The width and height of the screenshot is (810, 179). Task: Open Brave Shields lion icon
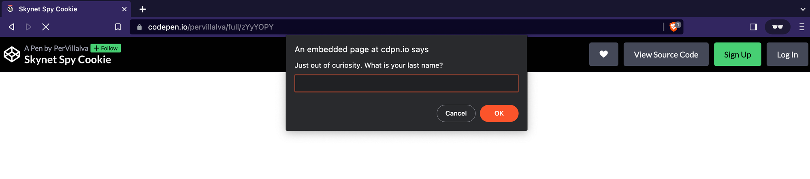point(674,27)
